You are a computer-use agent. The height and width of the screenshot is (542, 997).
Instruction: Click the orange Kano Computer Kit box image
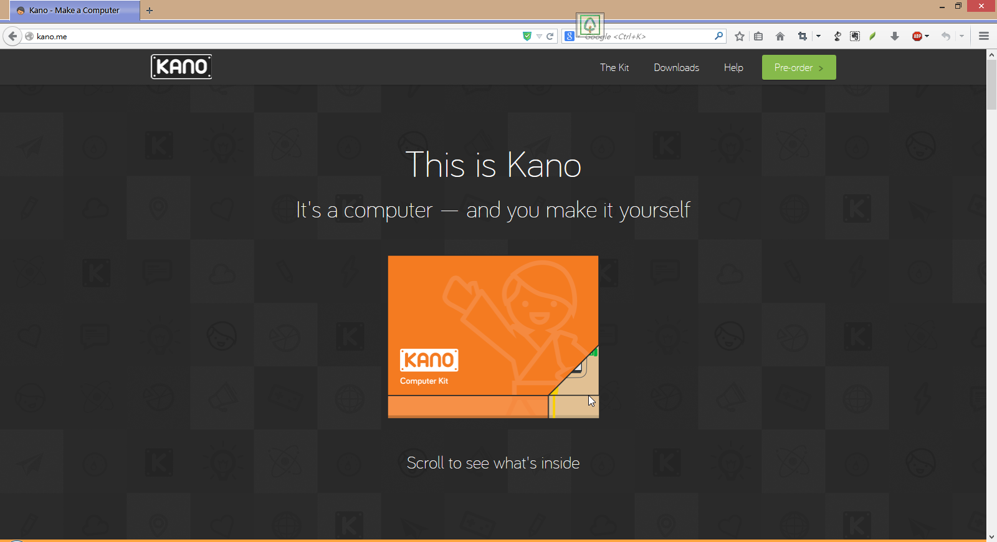tap(493, 336)
